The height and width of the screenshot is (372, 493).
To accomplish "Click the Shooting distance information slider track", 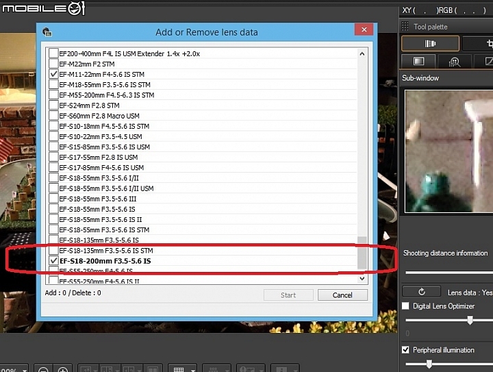I will point(449,272).
